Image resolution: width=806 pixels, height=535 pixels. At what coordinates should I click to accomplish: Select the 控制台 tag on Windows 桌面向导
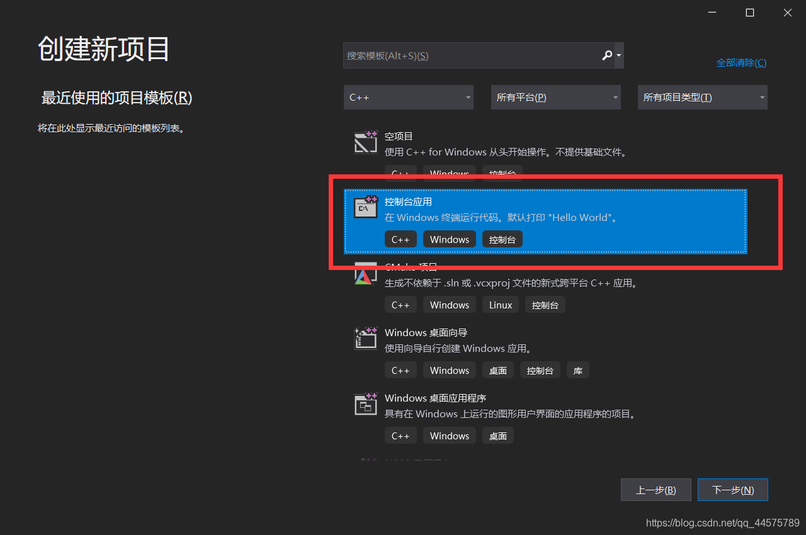[x=540, y=370]
